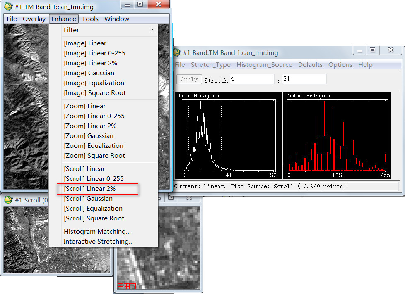Choose [Image] Linear 2%
This screenshot has width=405, height=294.
[x=90, y=63]
